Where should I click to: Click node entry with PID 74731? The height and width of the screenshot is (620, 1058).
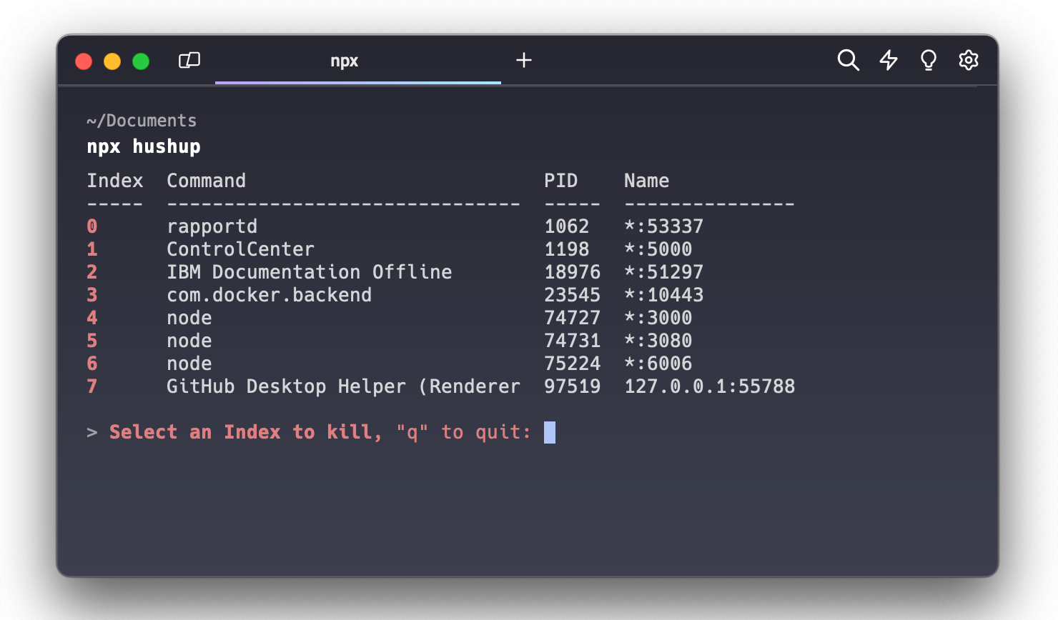pos(189,341)
